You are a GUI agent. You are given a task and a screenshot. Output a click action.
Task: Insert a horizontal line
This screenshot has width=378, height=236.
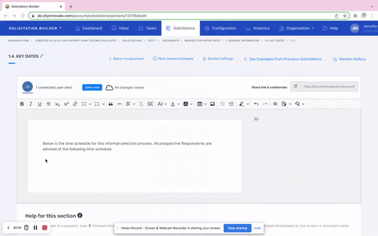click(x=119, y=104)
